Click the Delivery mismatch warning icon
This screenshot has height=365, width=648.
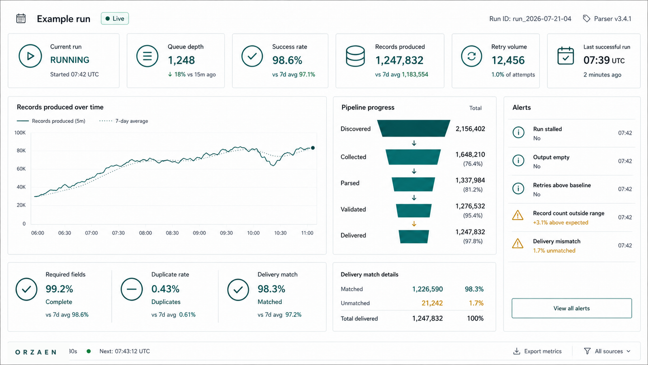click(x=518, y=243)
